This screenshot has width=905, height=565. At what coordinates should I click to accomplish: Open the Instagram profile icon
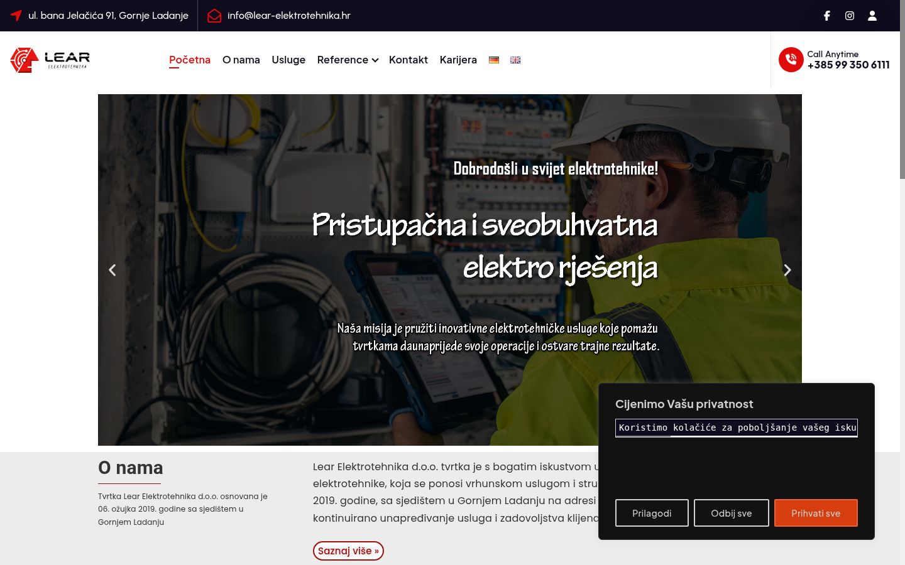point(850,16)
